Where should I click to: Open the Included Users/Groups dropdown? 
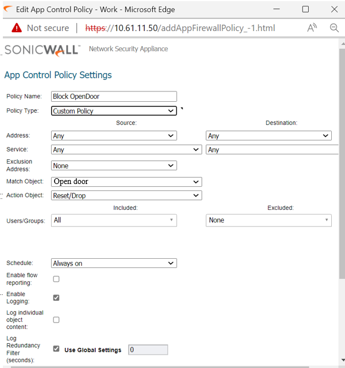(114, 220)
